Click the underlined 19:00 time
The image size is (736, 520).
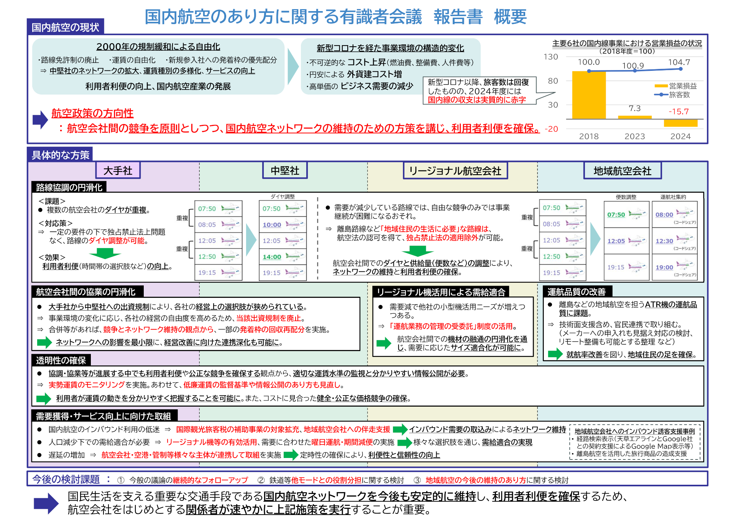click(x=664, y=267)
